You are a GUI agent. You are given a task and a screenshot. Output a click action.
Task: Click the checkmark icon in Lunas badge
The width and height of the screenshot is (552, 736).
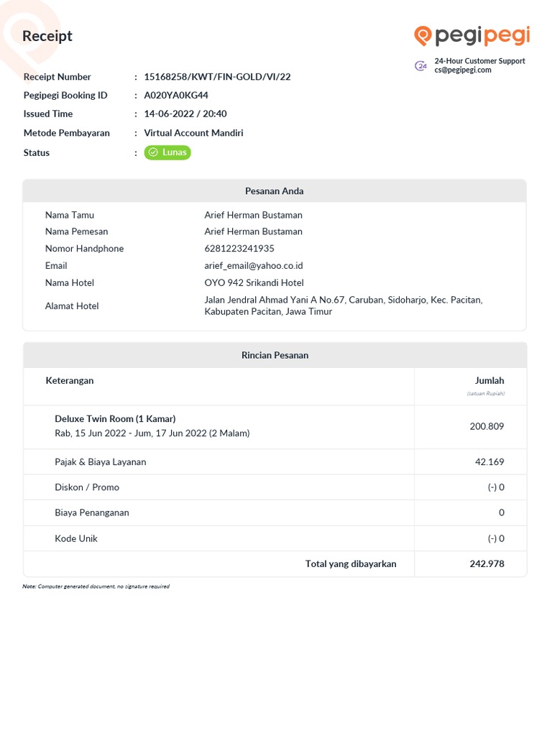pyautogui.click(x=153, y=152)
